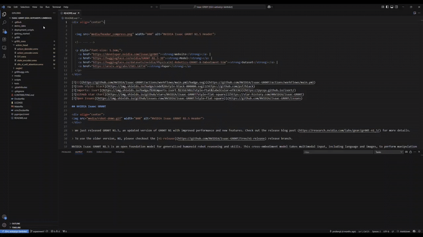Open the Manage gear icon
This screenshot has width=423, height=237.
click(4, 225)
